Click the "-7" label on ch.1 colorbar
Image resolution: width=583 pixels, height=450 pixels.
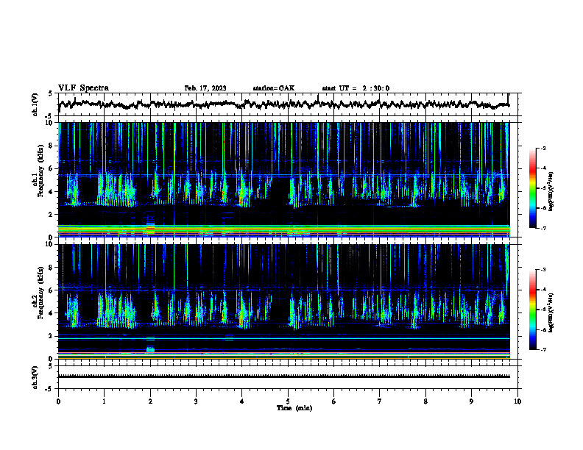(x=543, y=228)
